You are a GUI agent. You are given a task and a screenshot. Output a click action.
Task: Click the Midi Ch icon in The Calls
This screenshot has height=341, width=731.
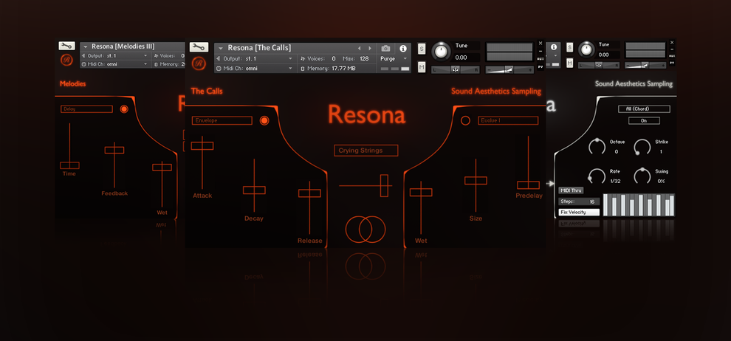(x=219, y=69)
